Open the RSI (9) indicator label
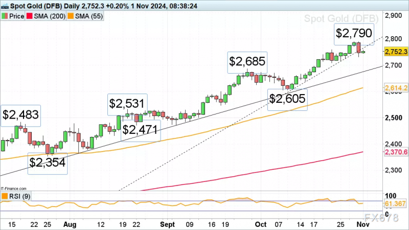The width and height of the screenshot is (409, 230). point(19,196)
